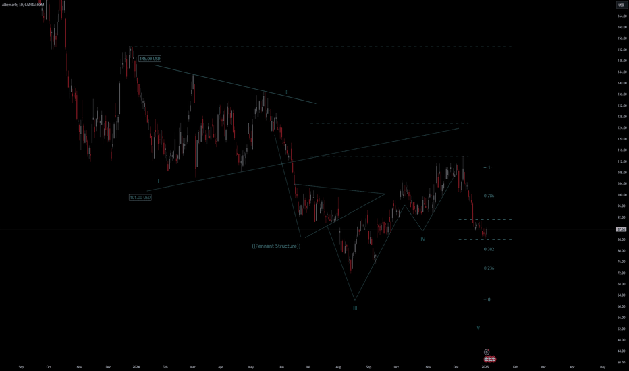Click the red event badge below earnings icon
Screen dimensions: 629x371
[490, 360]
